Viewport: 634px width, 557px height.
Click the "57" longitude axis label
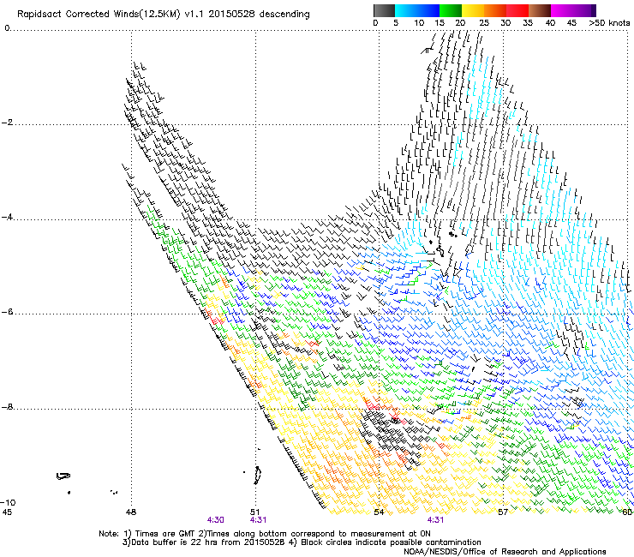click(503, 512)
